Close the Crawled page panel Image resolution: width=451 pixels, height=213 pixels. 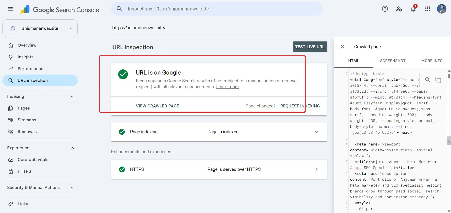(342, 47)
